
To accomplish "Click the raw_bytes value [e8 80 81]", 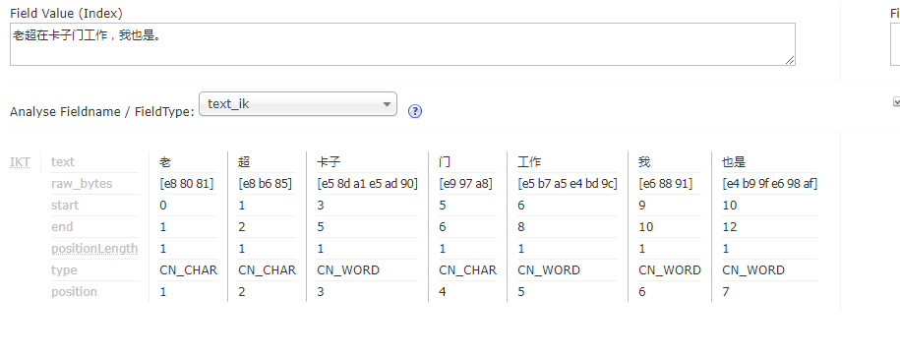I will (187, 184).
